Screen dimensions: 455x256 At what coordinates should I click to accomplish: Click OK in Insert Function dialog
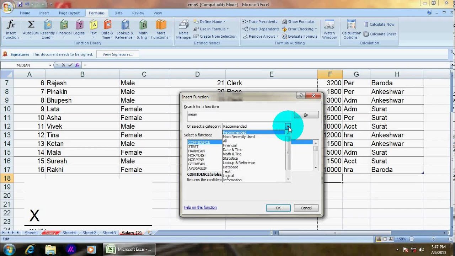278,208
